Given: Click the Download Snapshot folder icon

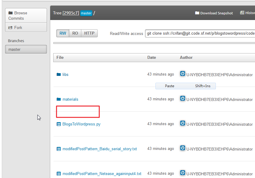Looking at the screenshot, I should [197, 13].
